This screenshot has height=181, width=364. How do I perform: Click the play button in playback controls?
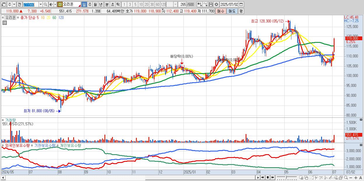click(x=258, y=178)
